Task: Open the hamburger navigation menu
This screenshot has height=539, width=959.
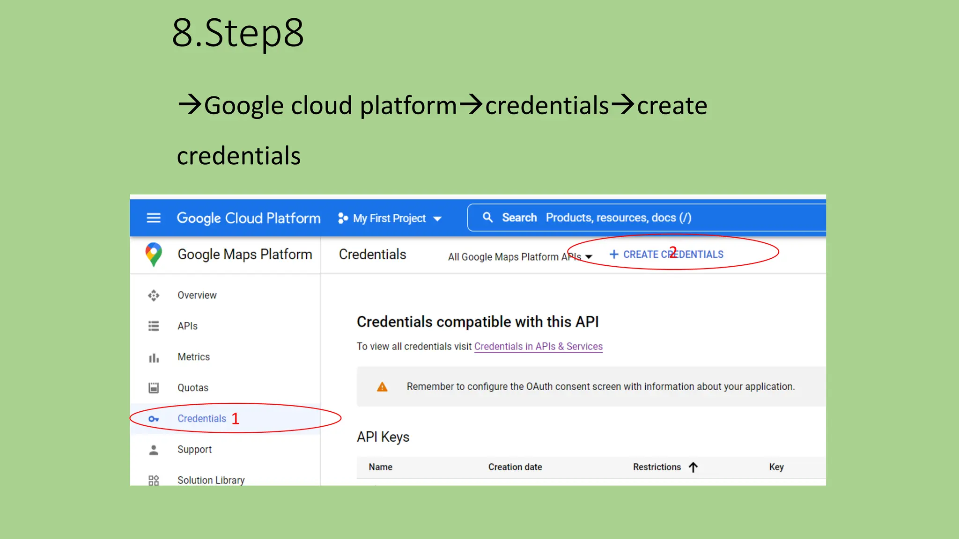Action: pyautogui.click(x=154, y=218)
